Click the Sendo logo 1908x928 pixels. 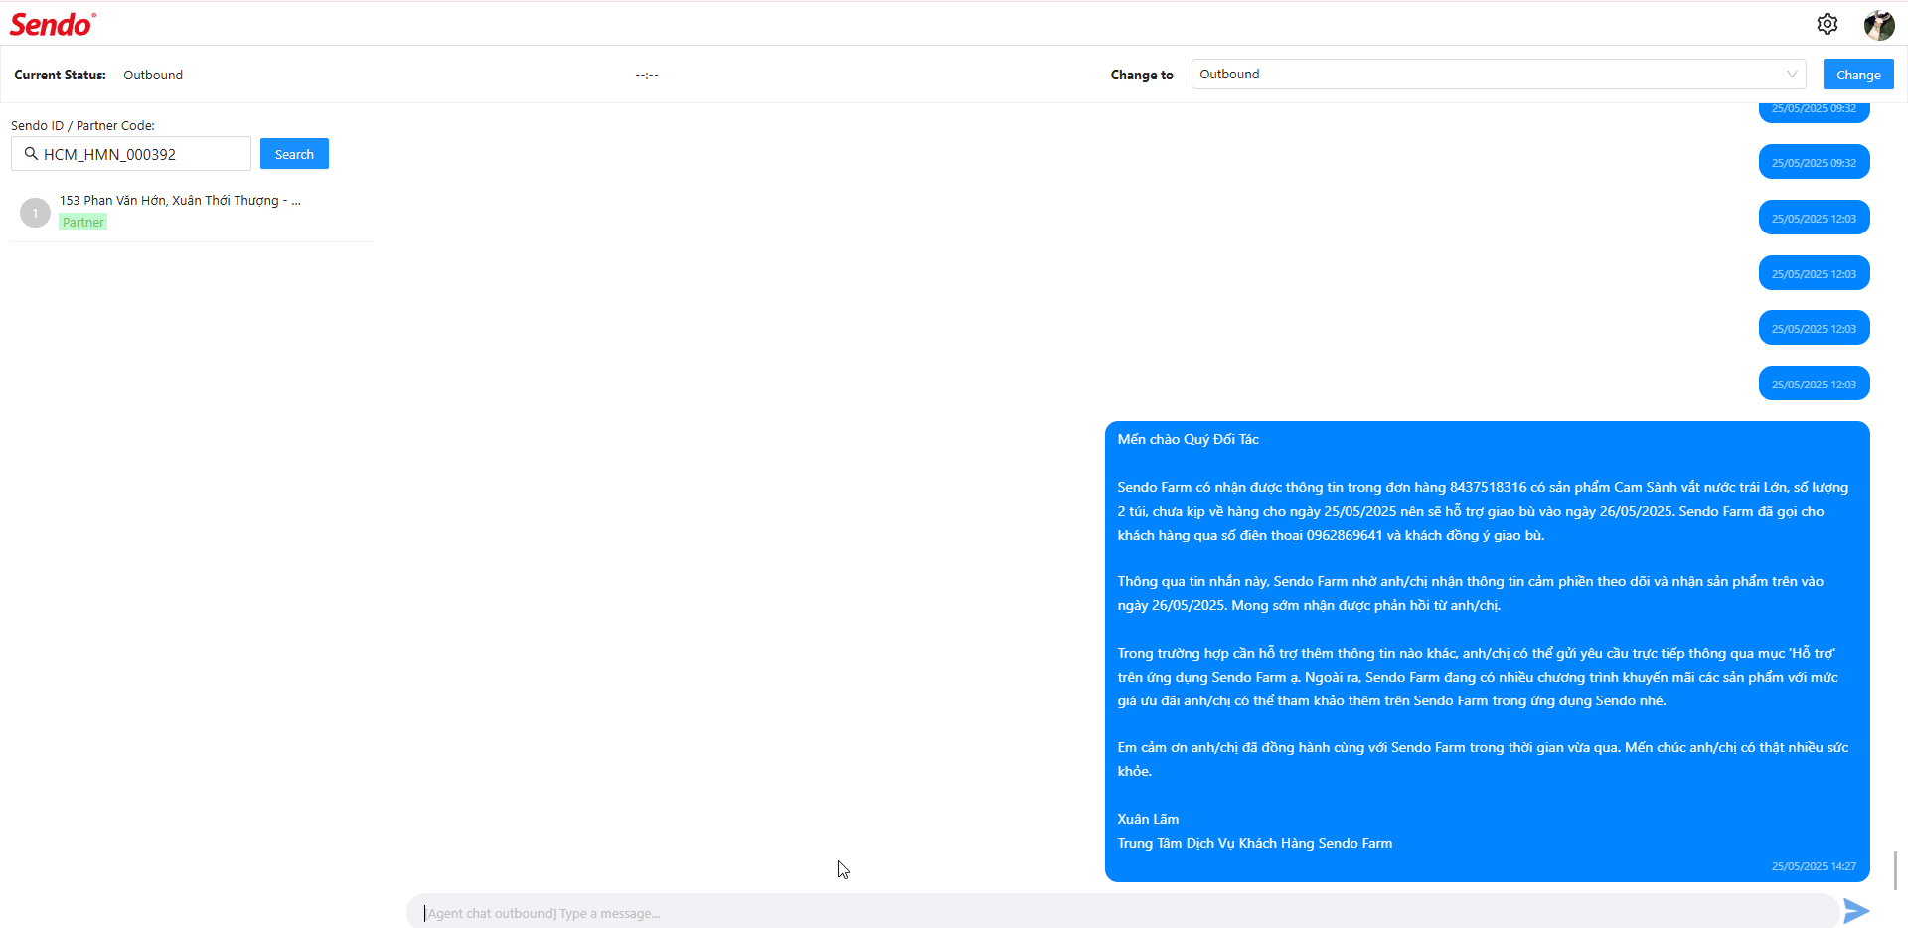coord(53,24)
